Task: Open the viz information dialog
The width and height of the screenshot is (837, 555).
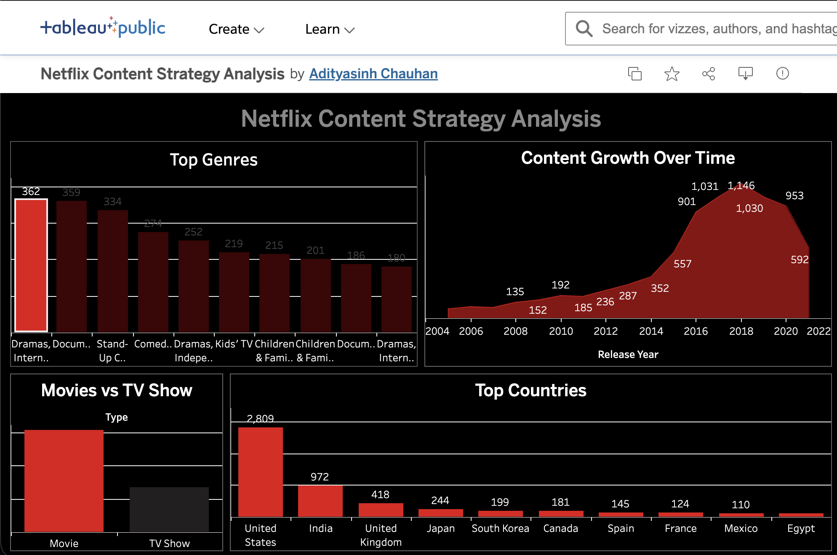Action: [x=782, y=73]
